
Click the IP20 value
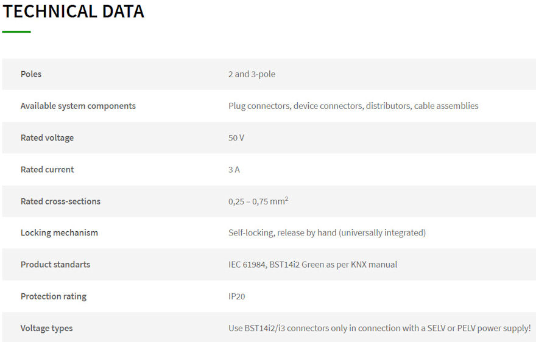pyautogui.click(x=237, y=296)
